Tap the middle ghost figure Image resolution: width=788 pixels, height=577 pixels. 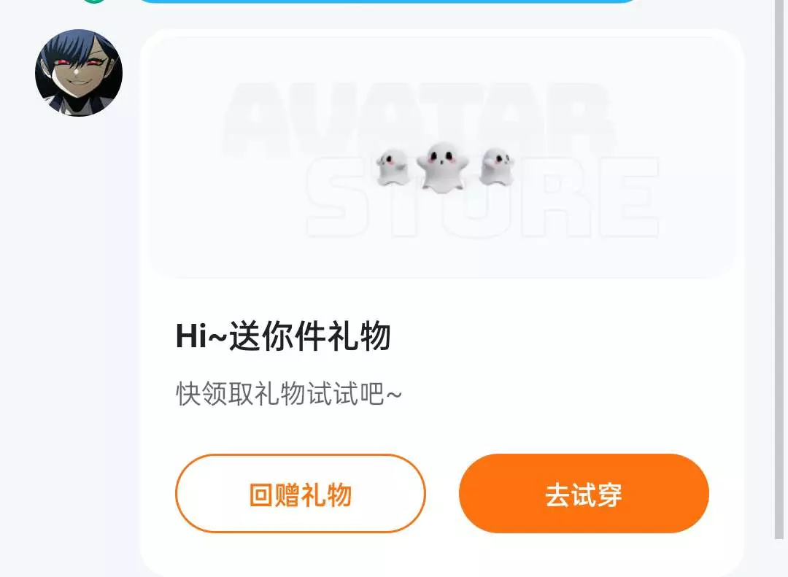coord(442,167)
